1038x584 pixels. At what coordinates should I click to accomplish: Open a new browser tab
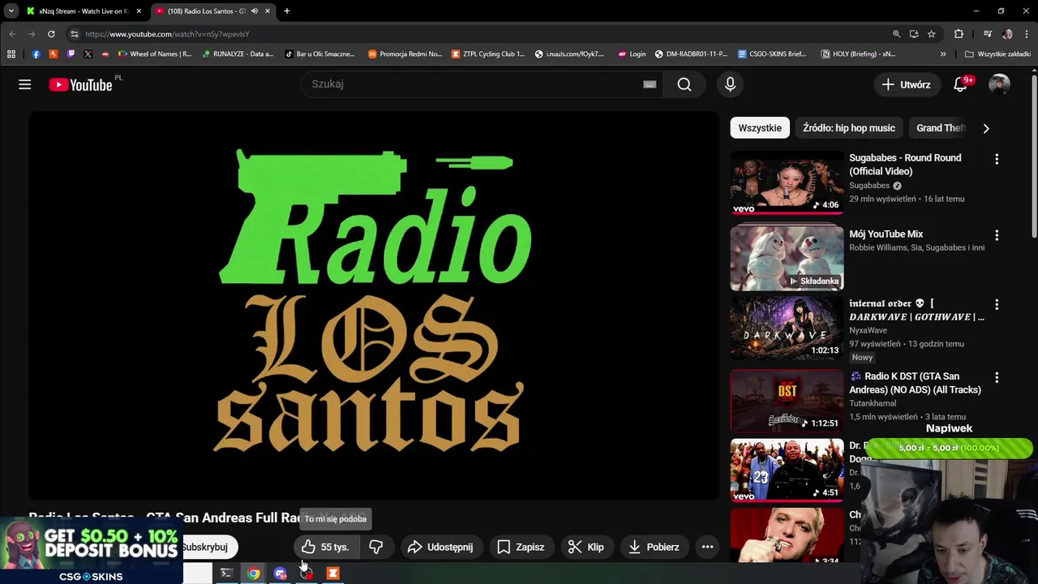click(286, 11)
